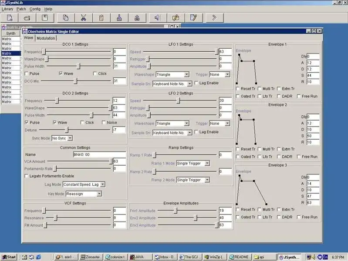Open LFO 2 Waveshape dropdown
The width and height of the screenshot is (348, 261).
point(172,124)
